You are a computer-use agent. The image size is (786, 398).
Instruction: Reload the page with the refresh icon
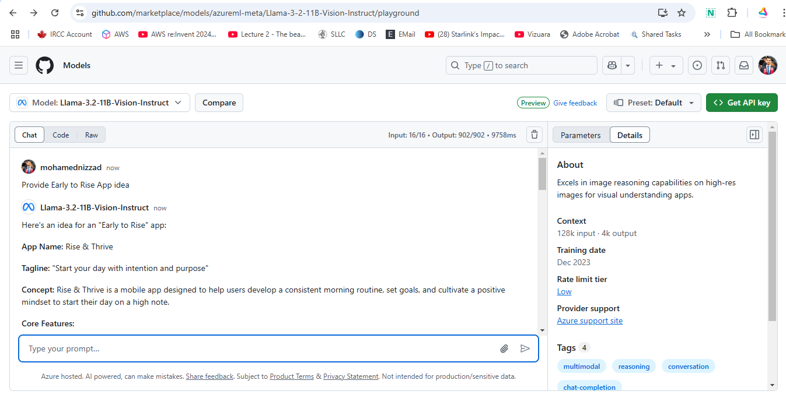55,13
